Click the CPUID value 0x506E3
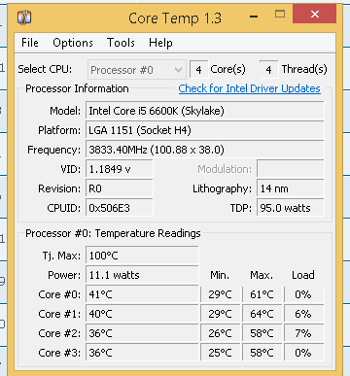Viewport: 350px width, 376px height. 120,208
